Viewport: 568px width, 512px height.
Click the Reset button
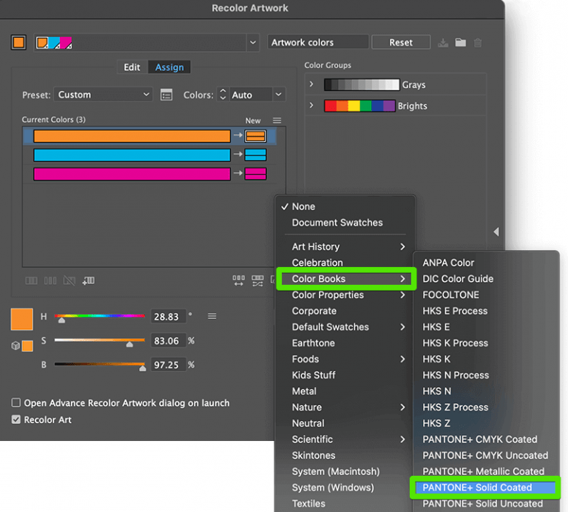click(401, 42)
